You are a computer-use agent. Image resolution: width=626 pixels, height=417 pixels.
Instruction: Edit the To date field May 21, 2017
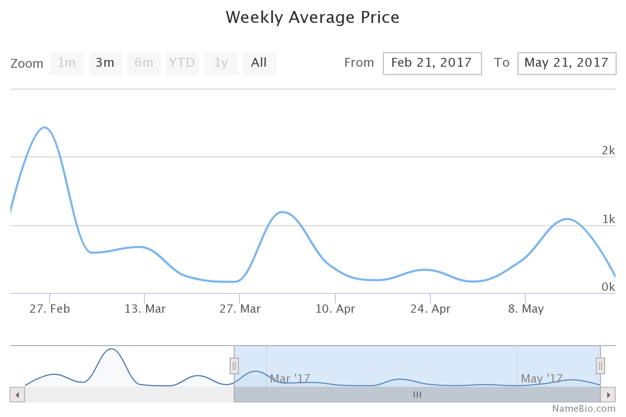[x=567, y=63]
